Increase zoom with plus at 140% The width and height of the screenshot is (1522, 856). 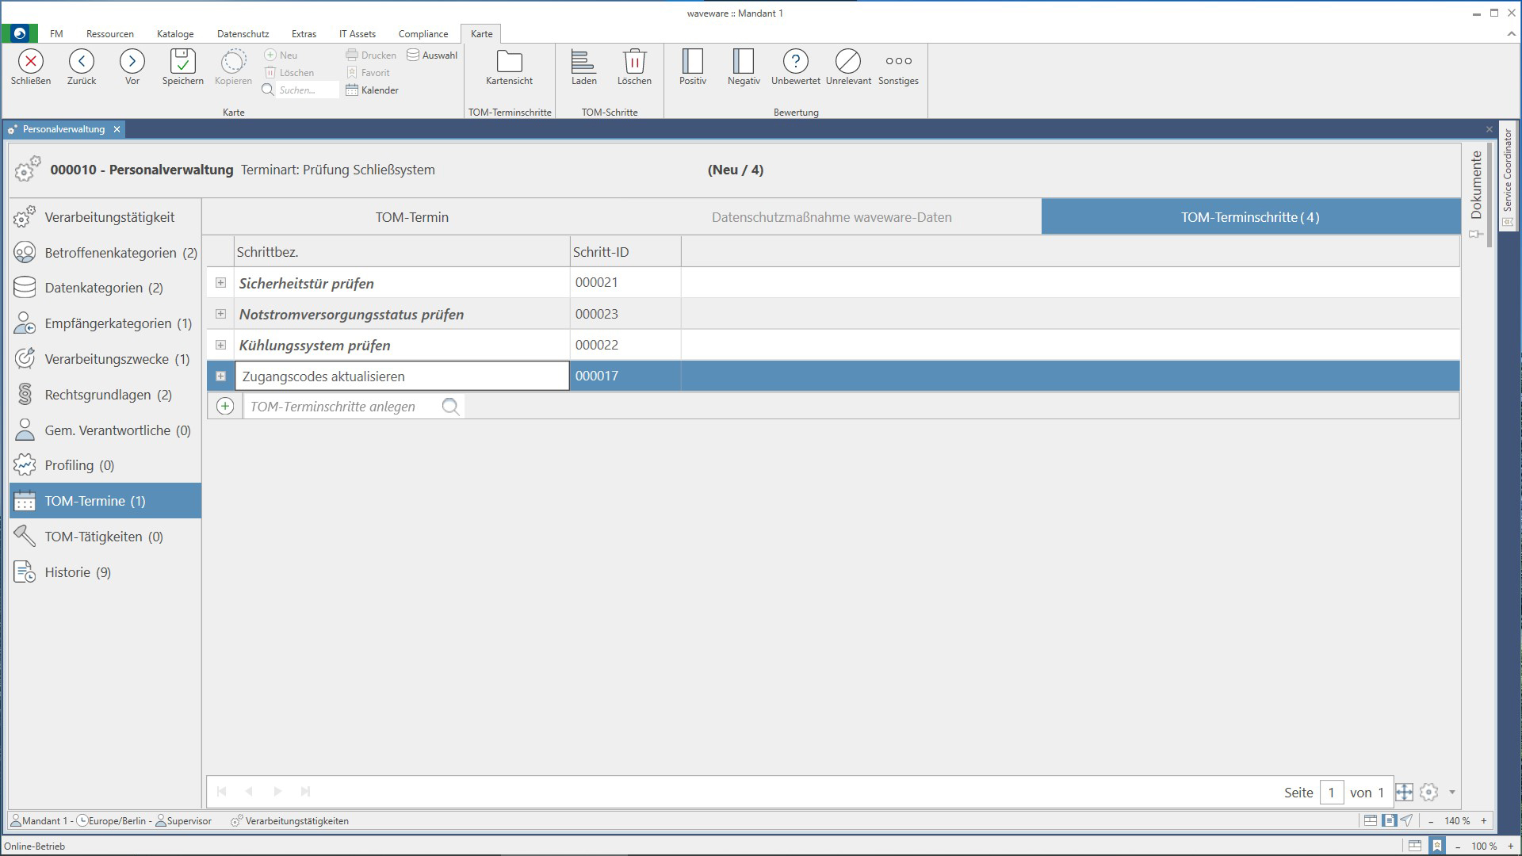[x=1483, y=821]
